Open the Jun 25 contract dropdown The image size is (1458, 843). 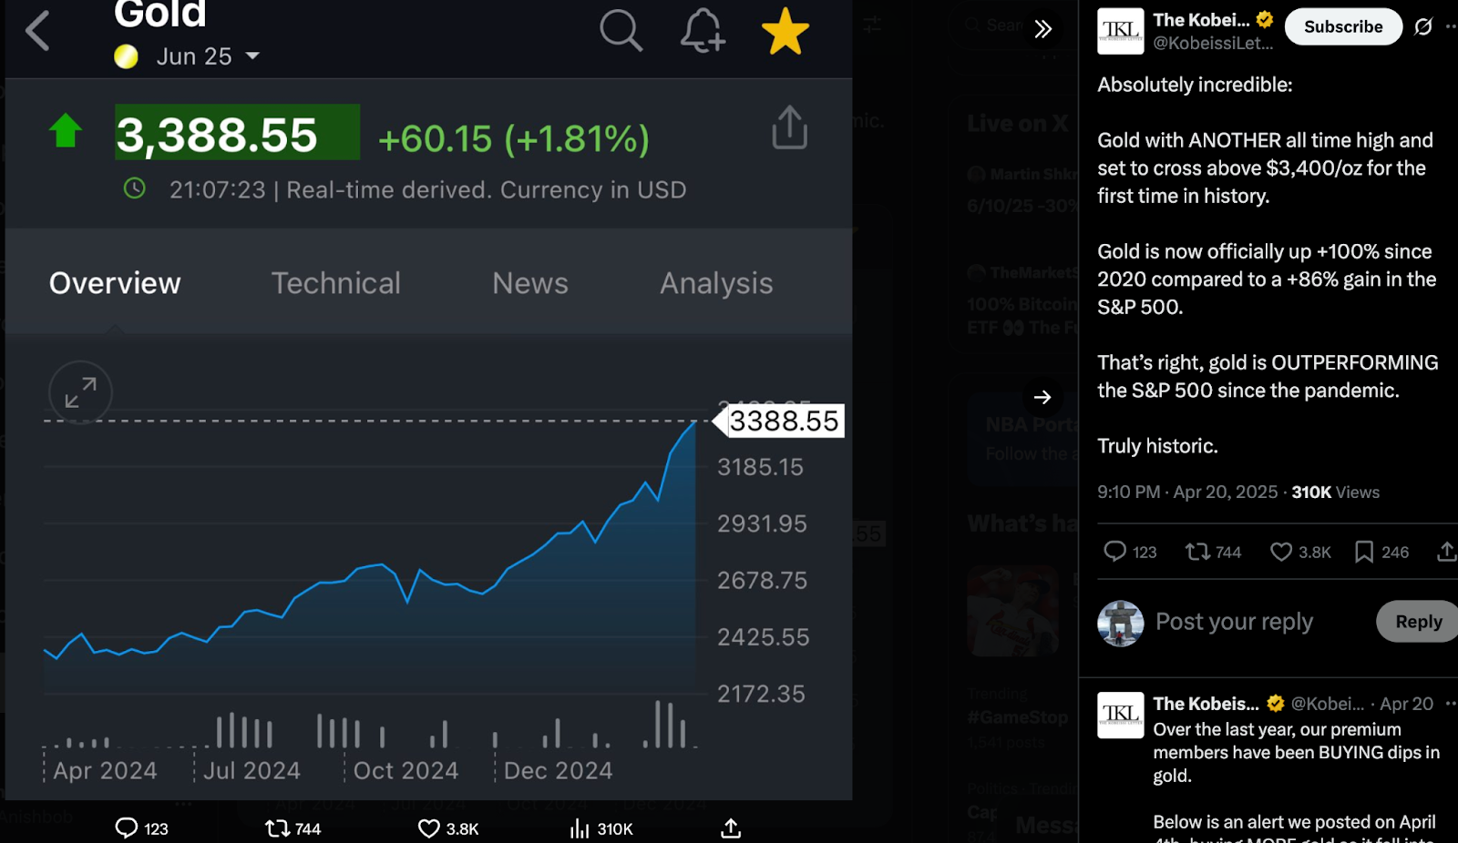(209, 56)
